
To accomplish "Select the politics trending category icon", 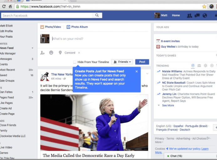I will pos(199,66).
